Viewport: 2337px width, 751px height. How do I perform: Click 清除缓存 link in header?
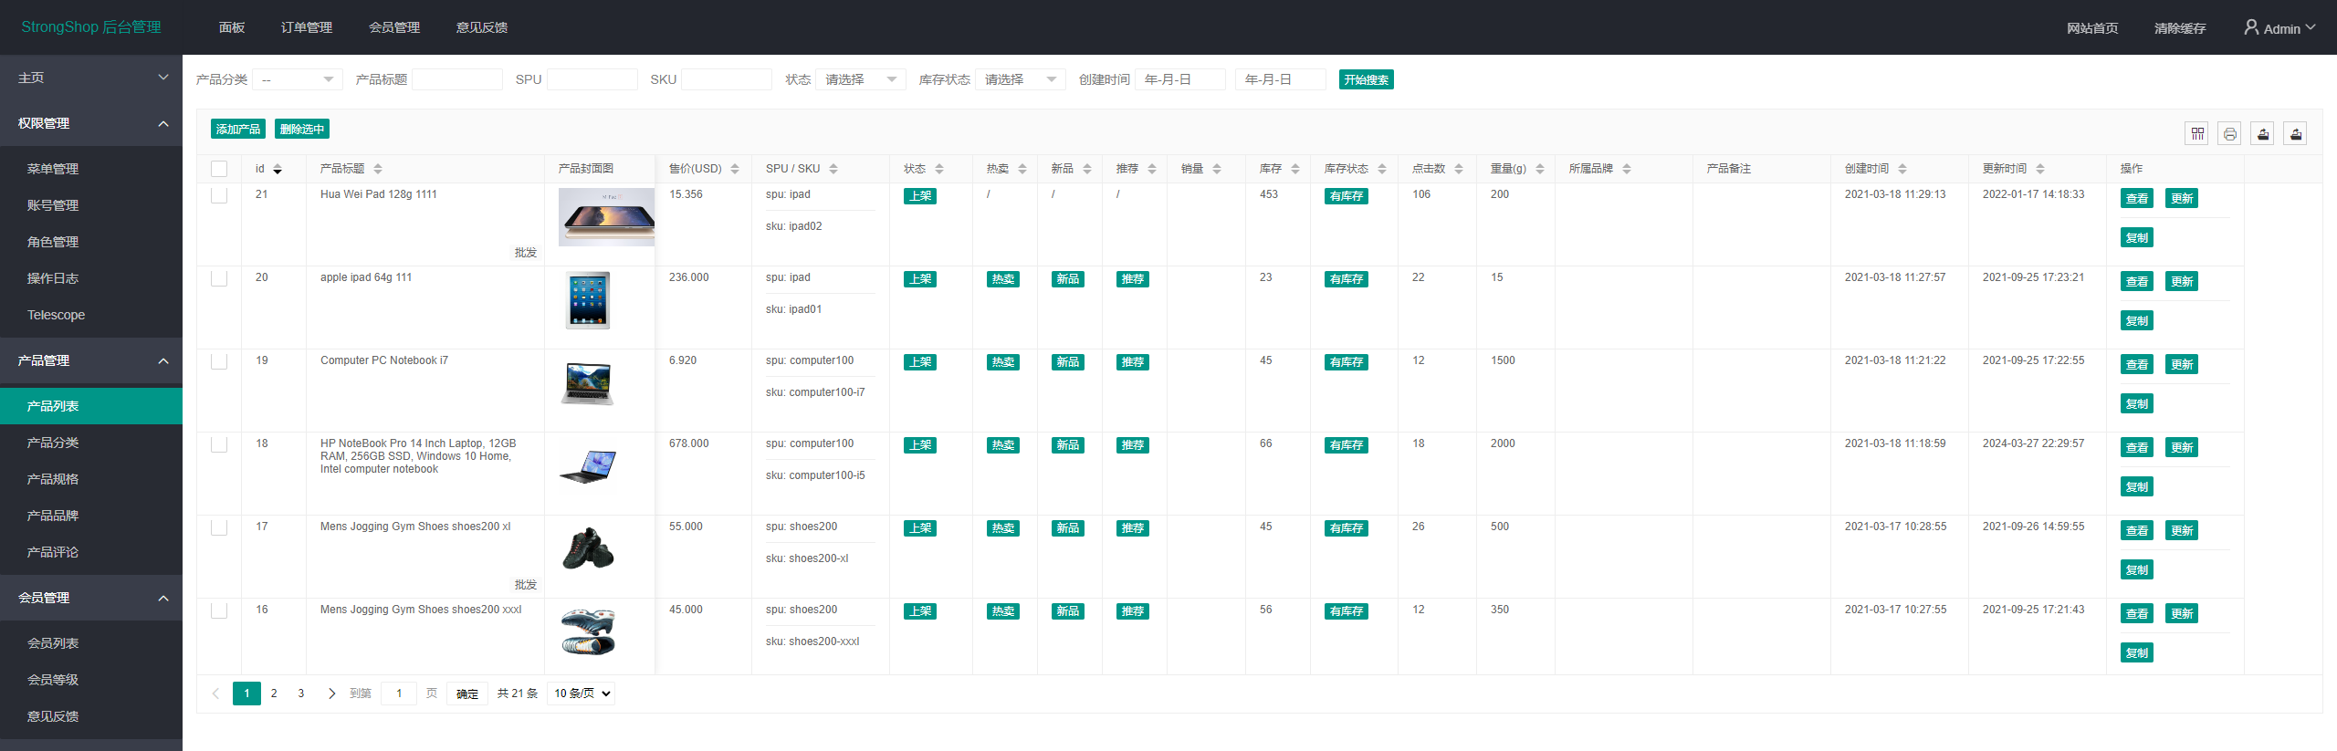click(x=2180, y=28)
